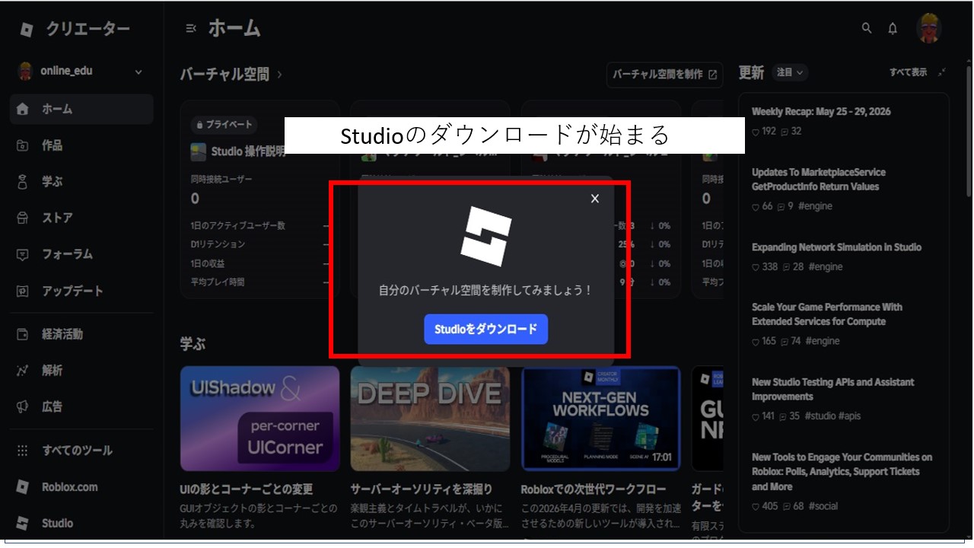Open the Weekly Recap: May 25 - 29, 2026 post
This screenshot has width=974, height=548.
point(821,112)
